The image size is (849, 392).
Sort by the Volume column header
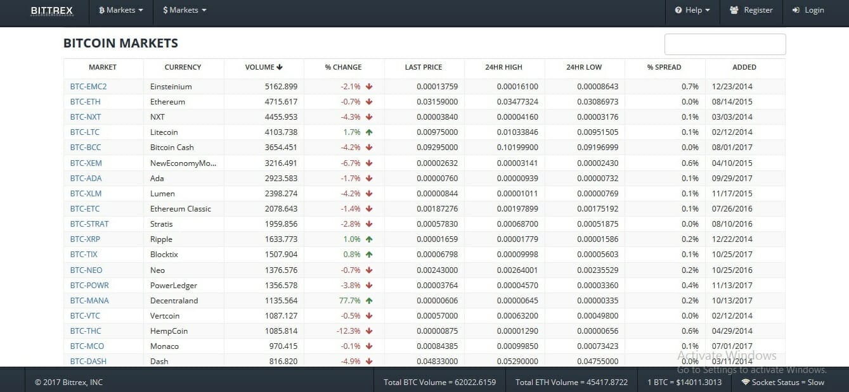pos(264,67)
